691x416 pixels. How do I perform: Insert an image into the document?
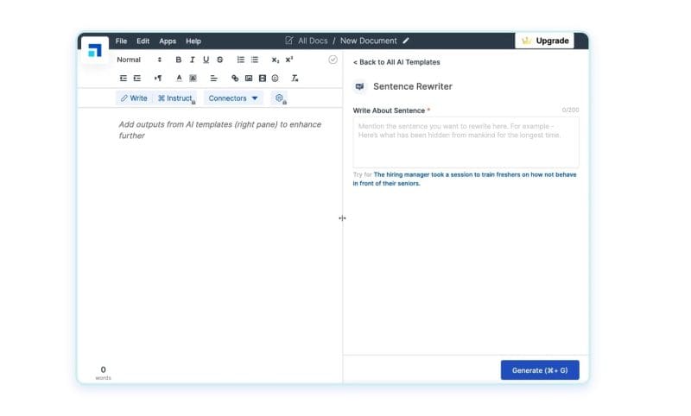[249, 79]
